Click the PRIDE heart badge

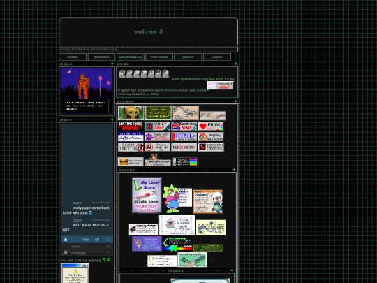click(x=211, y=126)
